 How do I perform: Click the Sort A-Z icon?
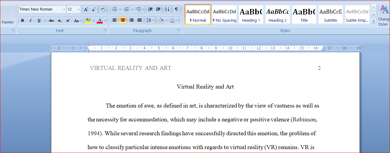[x=167, y=9]
